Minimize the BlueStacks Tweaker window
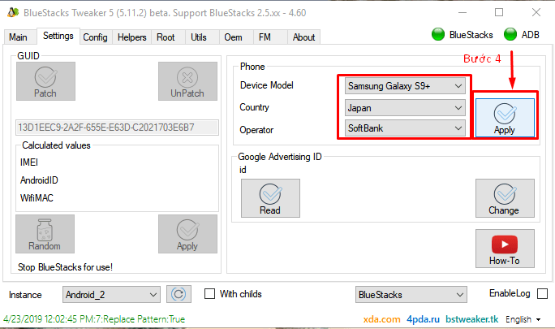The image size is (555, 329). pyautogui.click(x=462, y=12)
